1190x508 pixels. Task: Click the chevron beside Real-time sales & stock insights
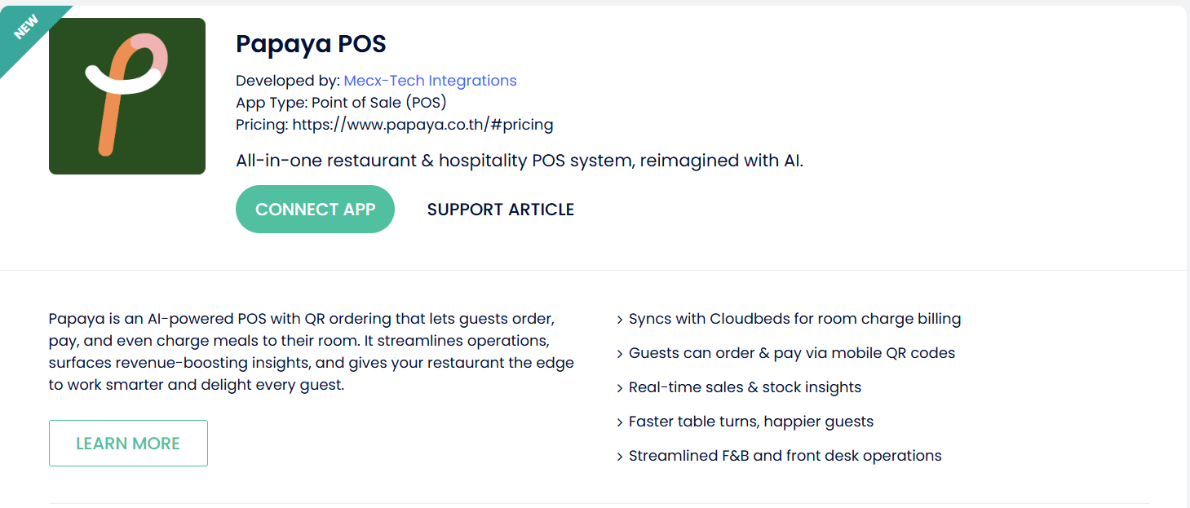coord(620,388)
